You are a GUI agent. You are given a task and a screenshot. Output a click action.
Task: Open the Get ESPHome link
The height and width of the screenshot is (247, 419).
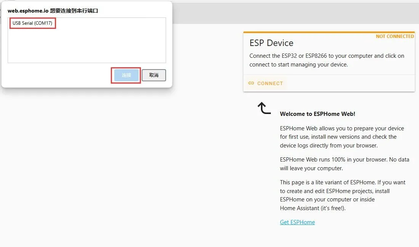pos(297,222)
